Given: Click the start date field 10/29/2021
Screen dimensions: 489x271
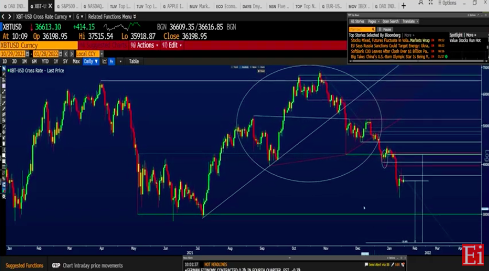Looking at the screenshot, I should pyautogui.click(x=13, y=54).
